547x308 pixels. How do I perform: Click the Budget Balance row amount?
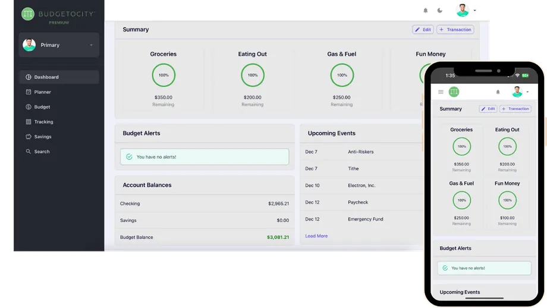278,237
